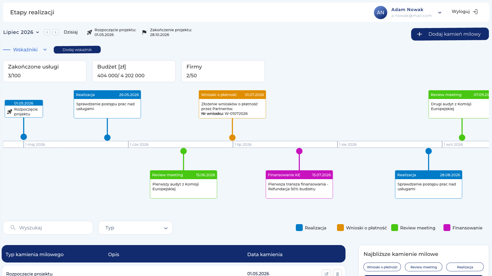Click the rocket icon beside Rozpoczęcie projektu
The height and width of the screenshot is (276, 492).
[x=89, y=32]
